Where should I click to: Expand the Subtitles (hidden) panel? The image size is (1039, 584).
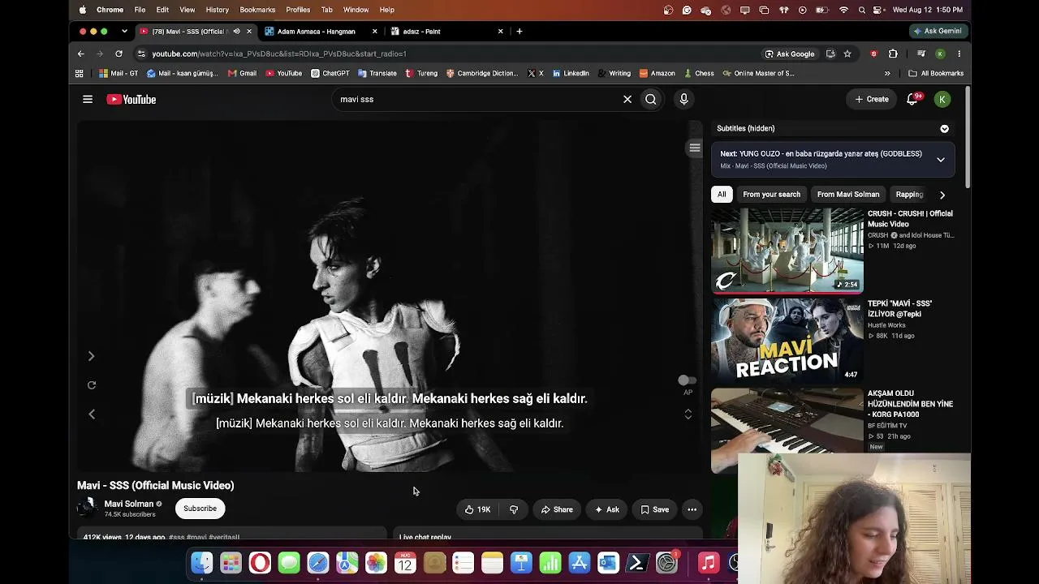(944, 128)
